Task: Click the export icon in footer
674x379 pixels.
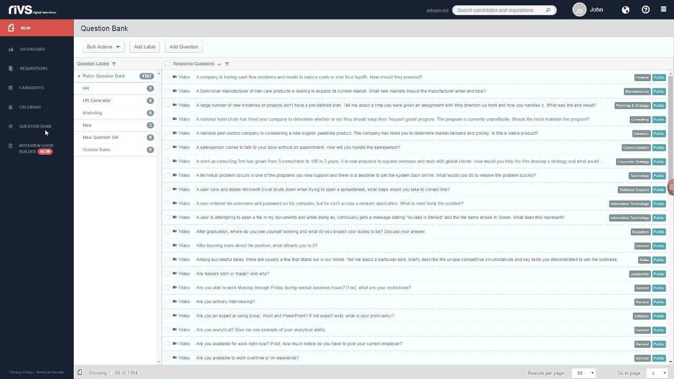Action: point(80,372)
